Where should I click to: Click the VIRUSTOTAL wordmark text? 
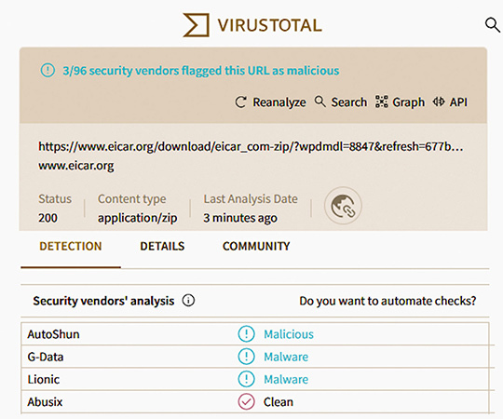point(270,25)
